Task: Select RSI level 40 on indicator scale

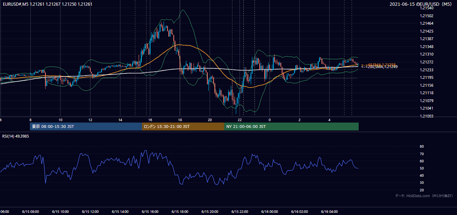Action: point(422,175)
